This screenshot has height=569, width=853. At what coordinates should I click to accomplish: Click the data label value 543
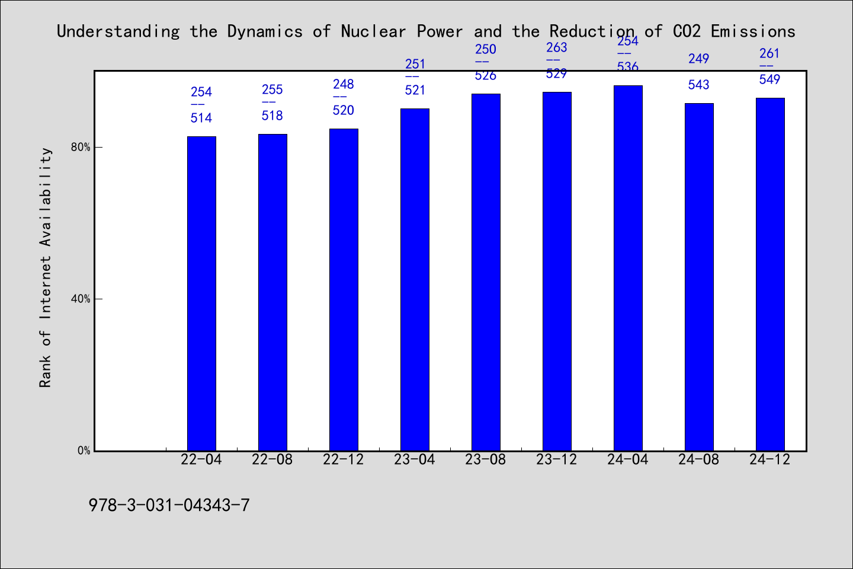pyautogui.click(x=699, y=85)
